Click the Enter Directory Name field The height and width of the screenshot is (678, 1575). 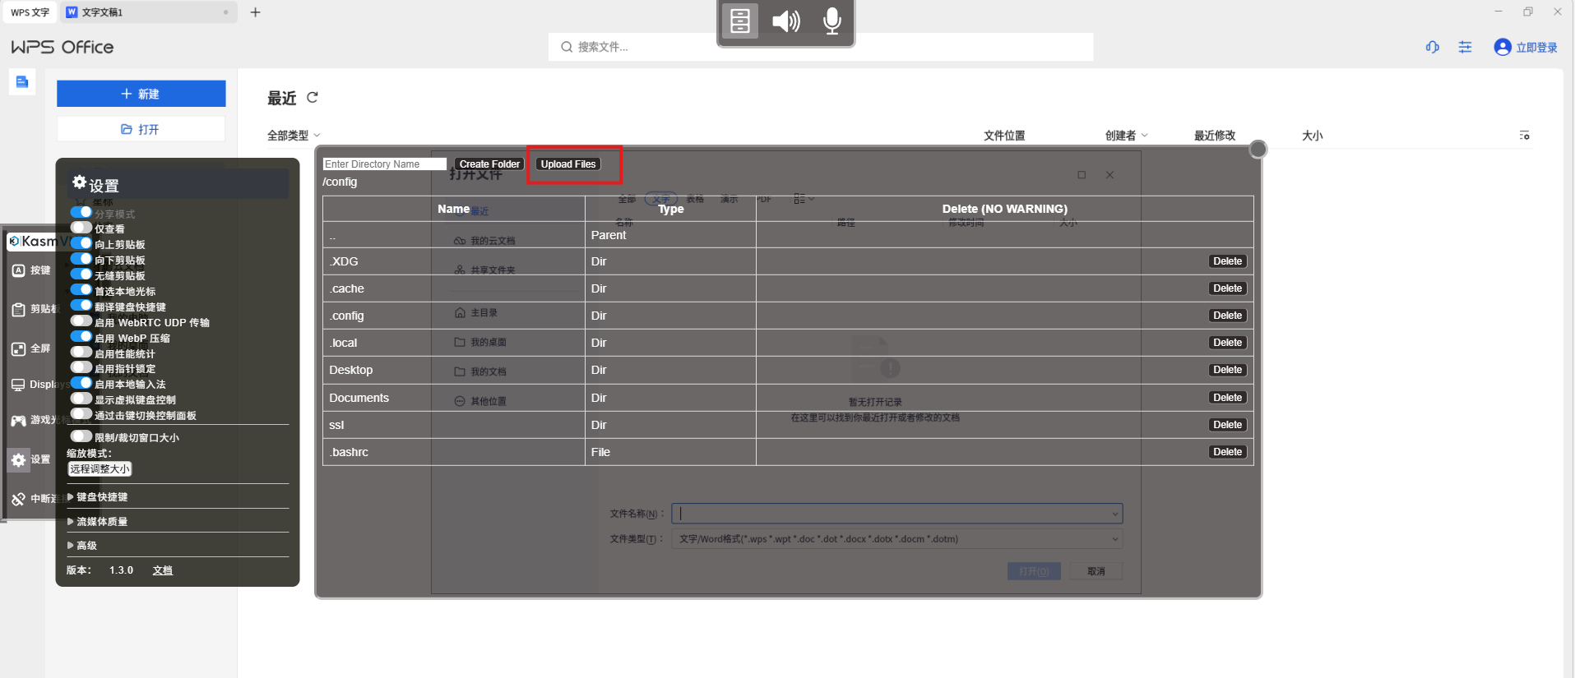(x=384, y=164)
